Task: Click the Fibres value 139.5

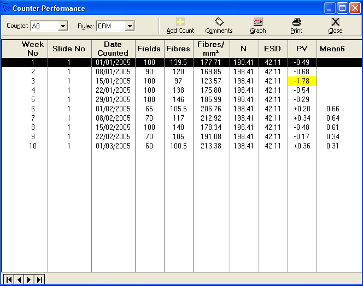Action: (x=178, y=62)
